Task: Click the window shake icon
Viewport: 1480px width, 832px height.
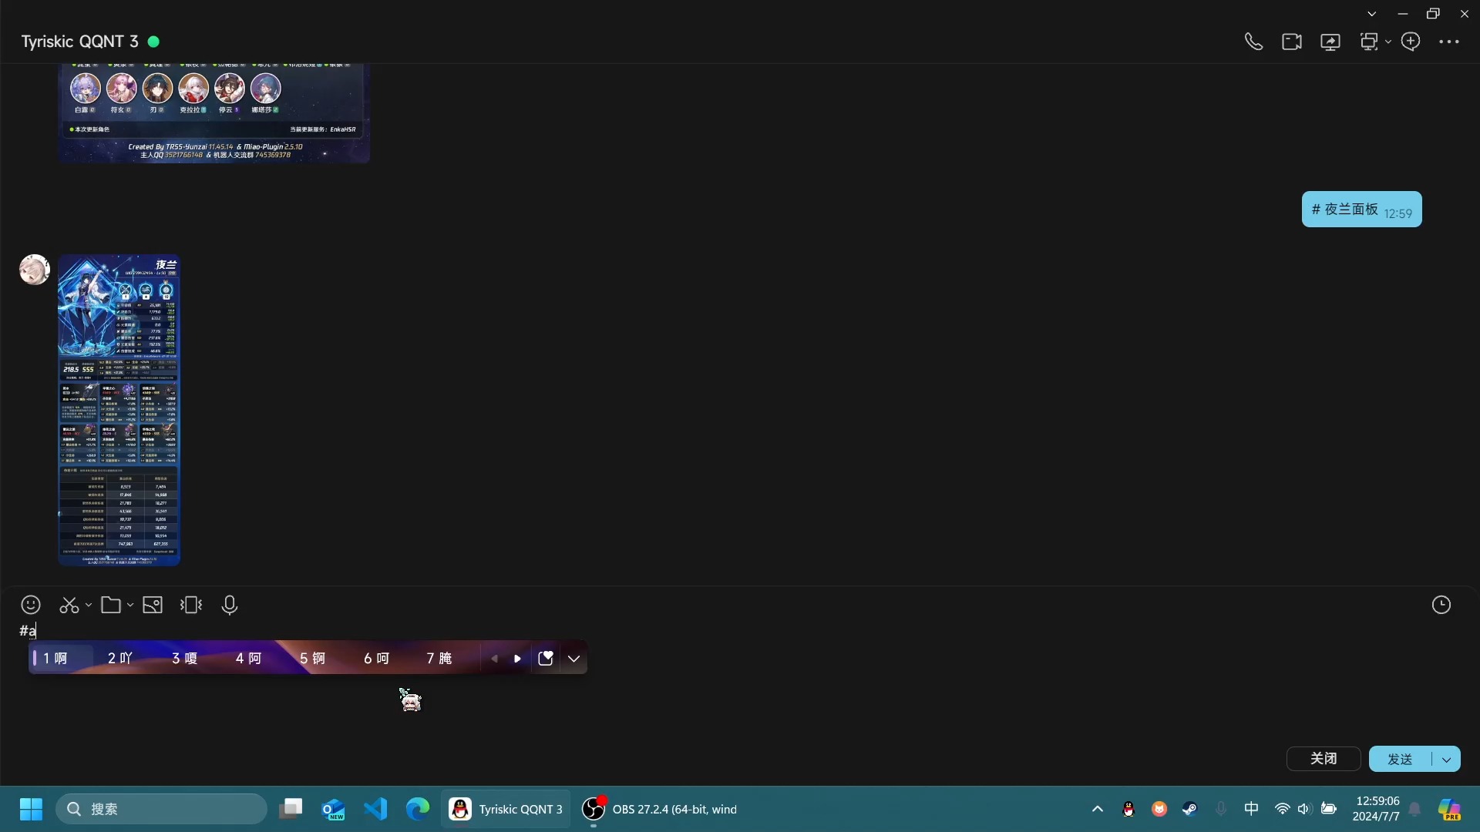Action: tap(191, 606)
